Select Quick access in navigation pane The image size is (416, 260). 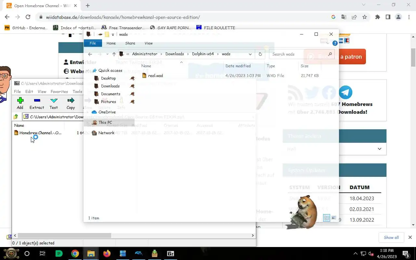110,71
